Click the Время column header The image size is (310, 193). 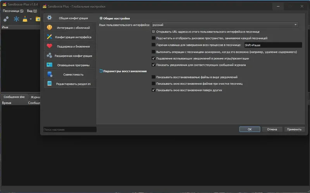pyautogui.click(x=14, y=102)
